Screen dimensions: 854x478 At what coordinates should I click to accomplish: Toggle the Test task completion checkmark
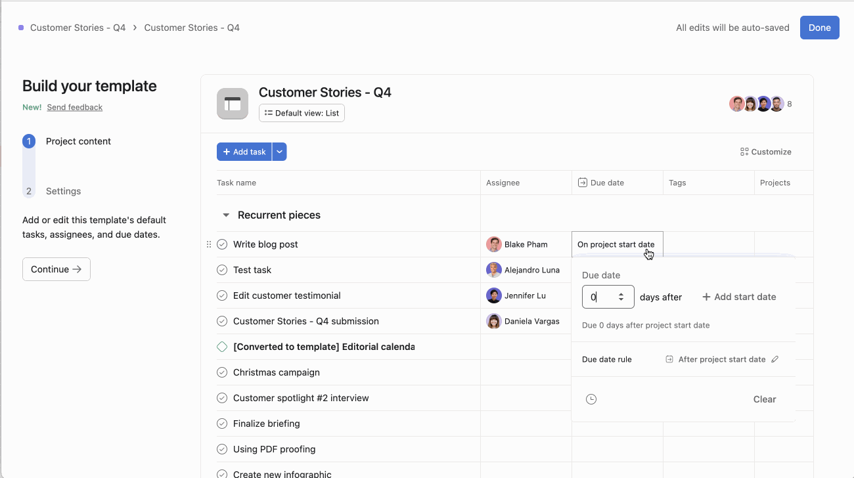pyautogui.click(x=222, y=270)
